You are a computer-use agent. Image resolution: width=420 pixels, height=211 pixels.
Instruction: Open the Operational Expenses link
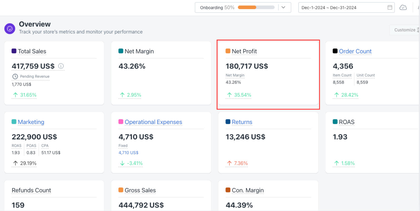pos(153,122)
